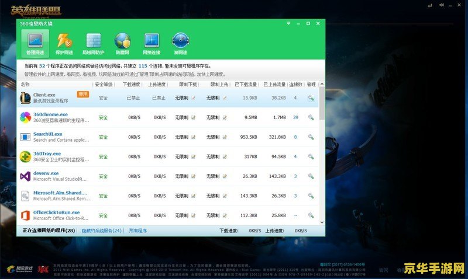Viewport: 468px width, 279px height.
Task: Sort by the 安全等级 column header
Action: [x=104, y=85]
